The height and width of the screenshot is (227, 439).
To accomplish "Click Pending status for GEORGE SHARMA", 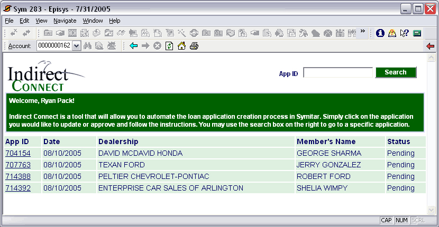I will 401,153.
